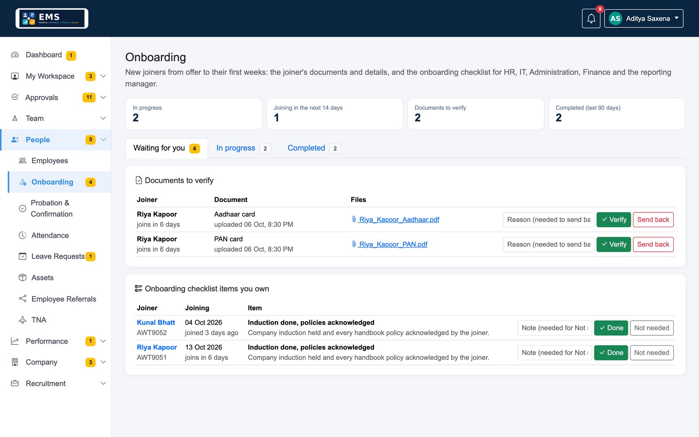Expand the Approvals section
Image resolution: width=699 pixels, height=437 pixels.
click(103, 97)
